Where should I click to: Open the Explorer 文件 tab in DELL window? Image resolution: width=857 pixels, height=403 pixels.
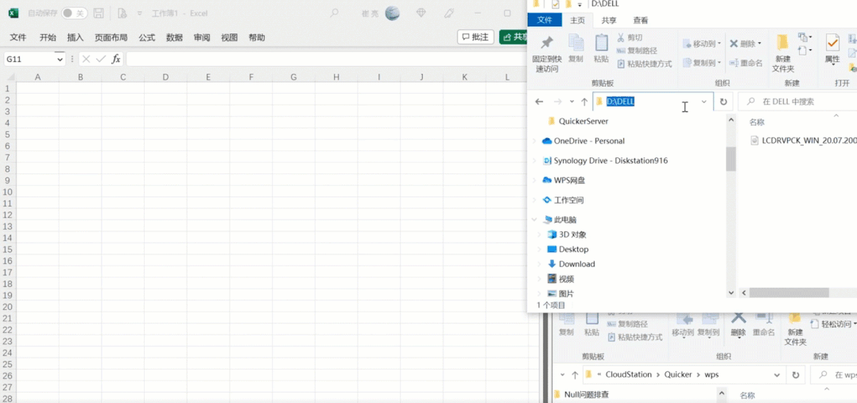point(545,20)
